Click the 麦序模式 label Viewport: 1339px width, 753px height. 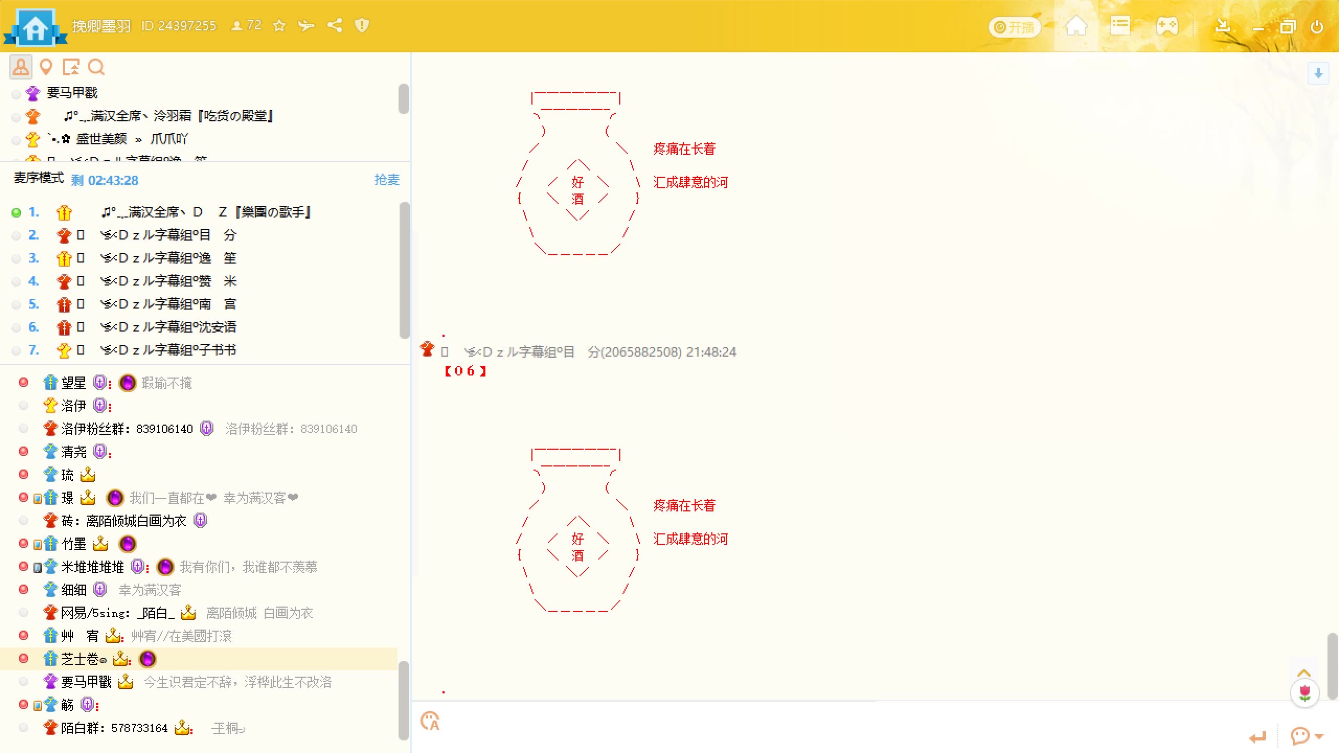(x=39, y=178)
